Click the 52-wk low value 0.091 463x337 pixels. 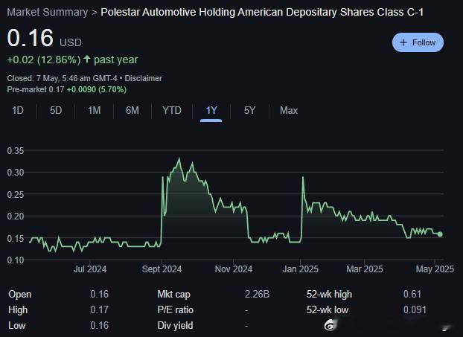click(x=415, y=310)
